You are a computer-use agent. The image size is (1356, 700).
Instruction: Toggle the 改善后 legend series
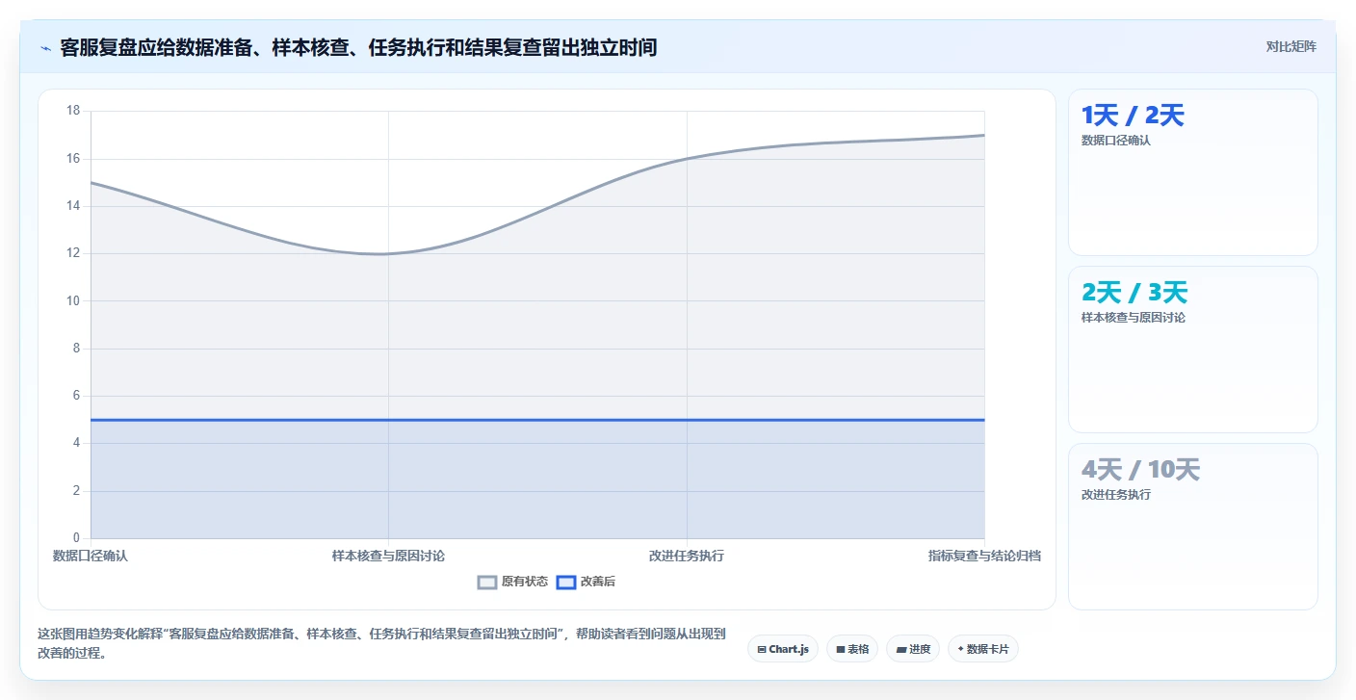tap(587, 582)
